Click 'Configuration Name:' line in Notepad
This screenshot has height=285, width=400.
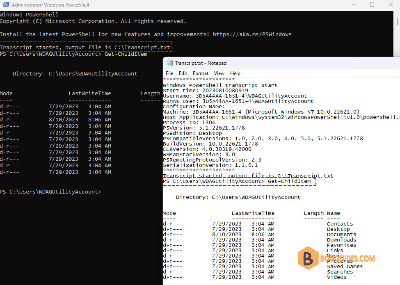(194, 107)
